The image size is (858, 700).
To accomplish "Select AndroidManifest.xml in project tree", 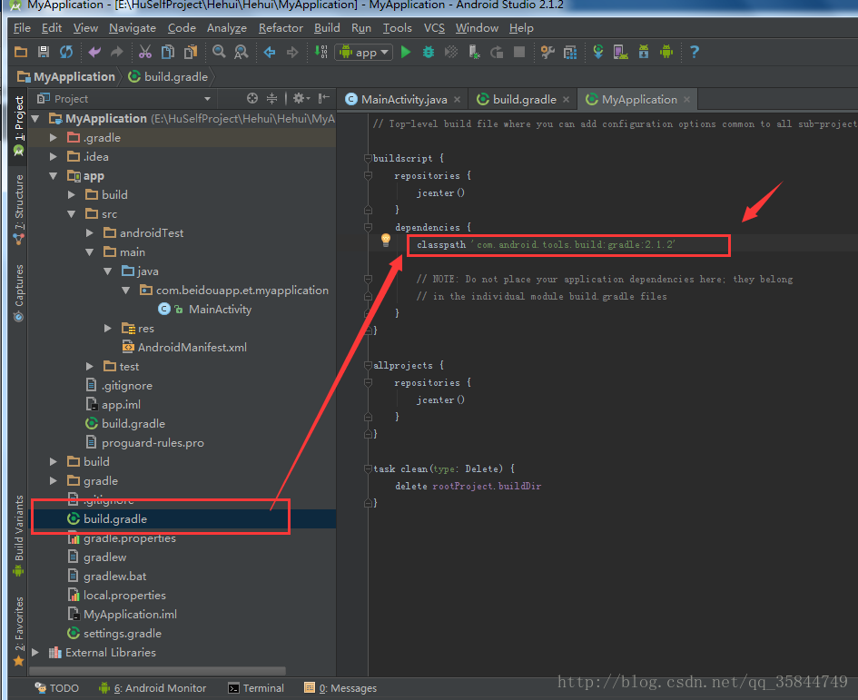I will click(x=192, y=348).
